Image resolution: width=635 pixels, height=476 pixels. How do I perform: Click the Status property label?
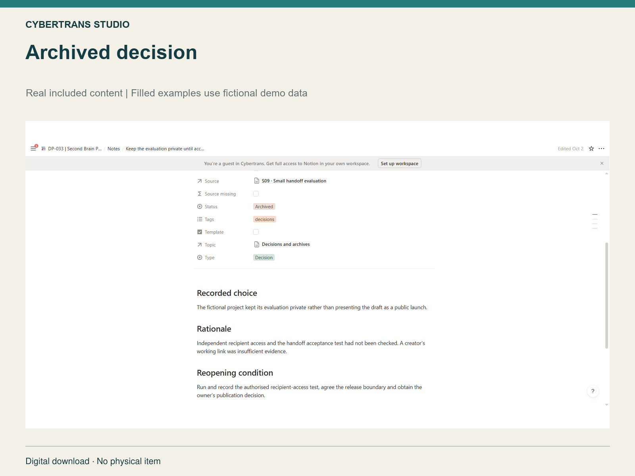pyautogui.click(x=211, y=207)
